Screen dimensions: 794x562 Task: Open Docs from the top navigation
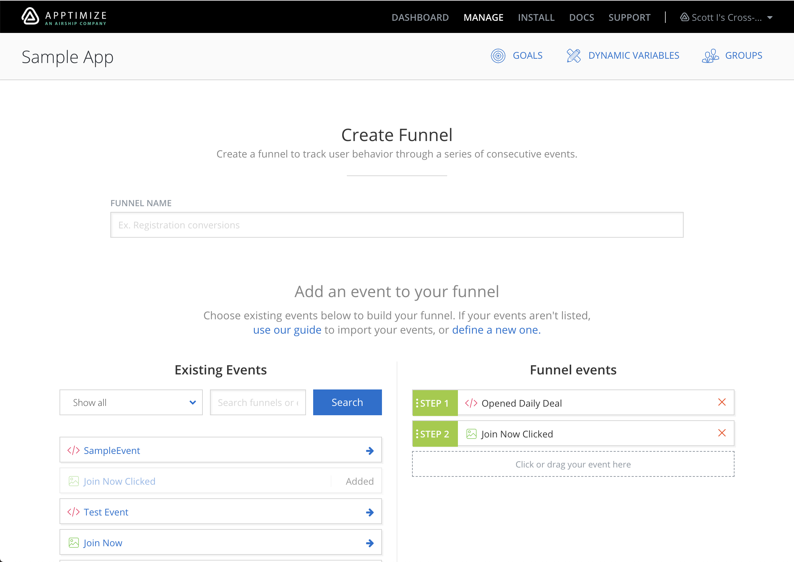[582, 18]
